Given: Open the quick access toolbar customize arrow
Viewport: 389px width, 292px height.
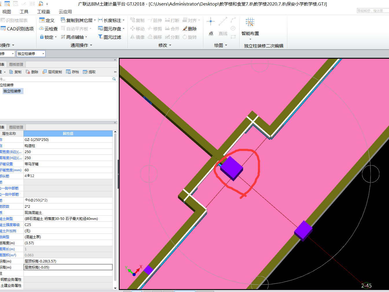Looking at the screenshot, I should (47, 4).
